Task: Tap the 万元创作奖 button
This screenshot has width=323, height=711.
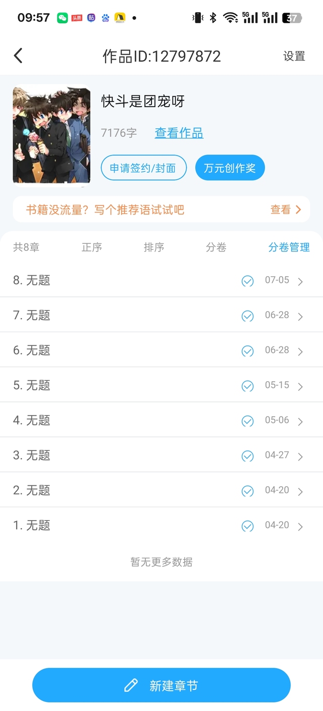Action: tap(230, 168)
